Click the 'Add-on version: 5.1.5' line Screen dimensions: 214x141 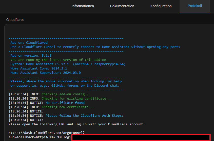(x=31, y=56)
